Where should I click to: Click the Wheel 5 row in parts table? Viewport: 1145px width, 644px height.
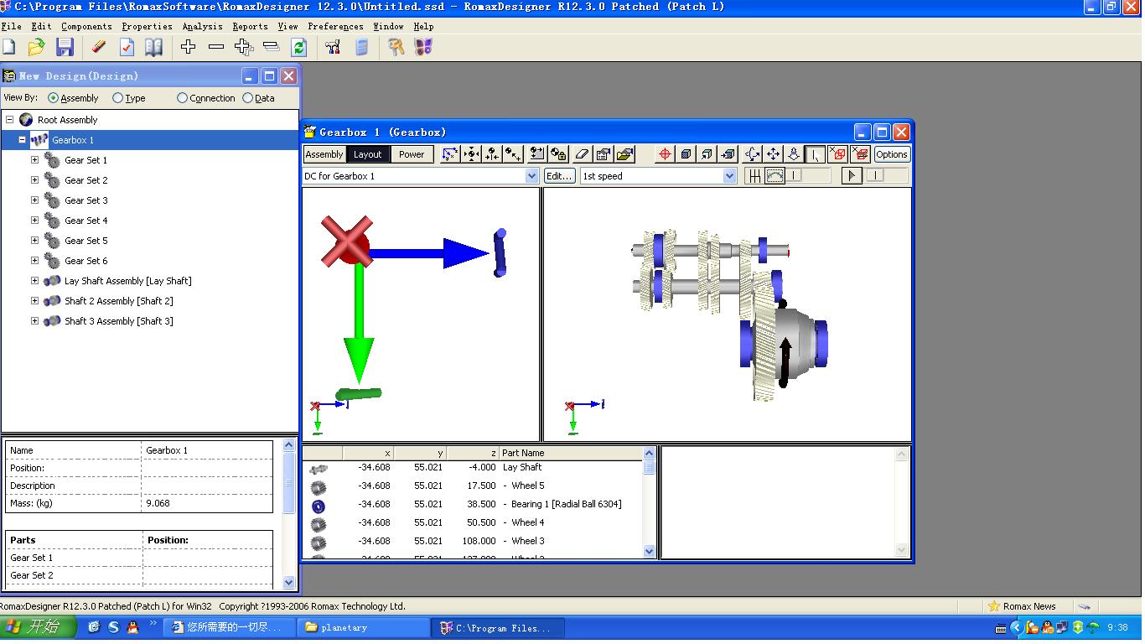click(474, 486)
